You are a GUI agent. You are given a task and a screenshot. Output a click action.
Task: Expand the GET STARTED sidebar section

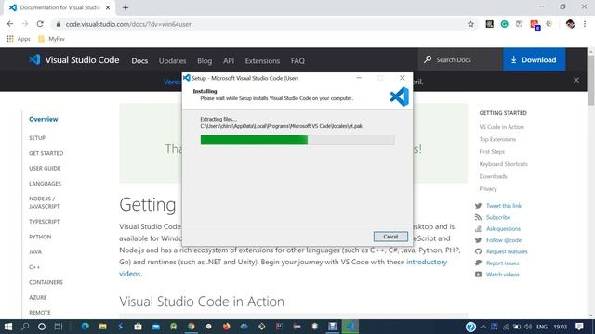(x=46, y=153)
